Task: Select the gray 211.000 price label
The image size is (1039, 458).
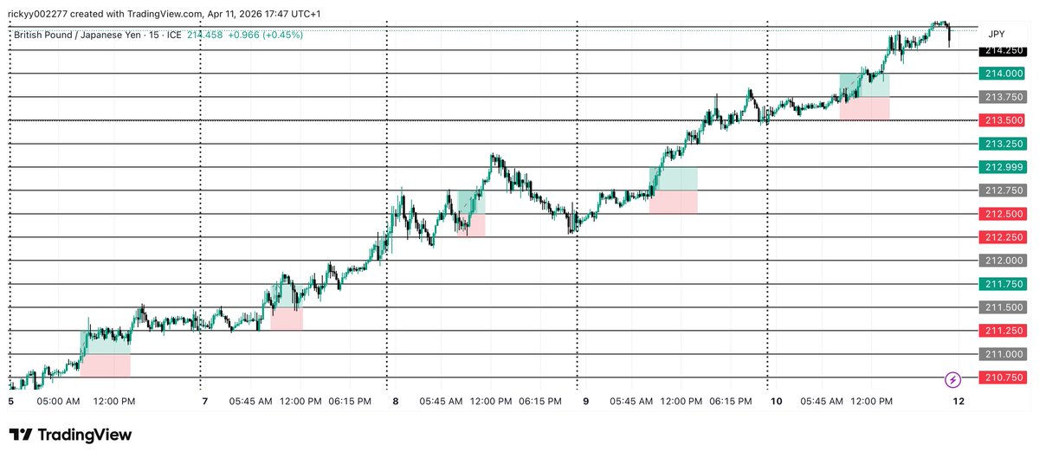Action: pos(1002,354)
